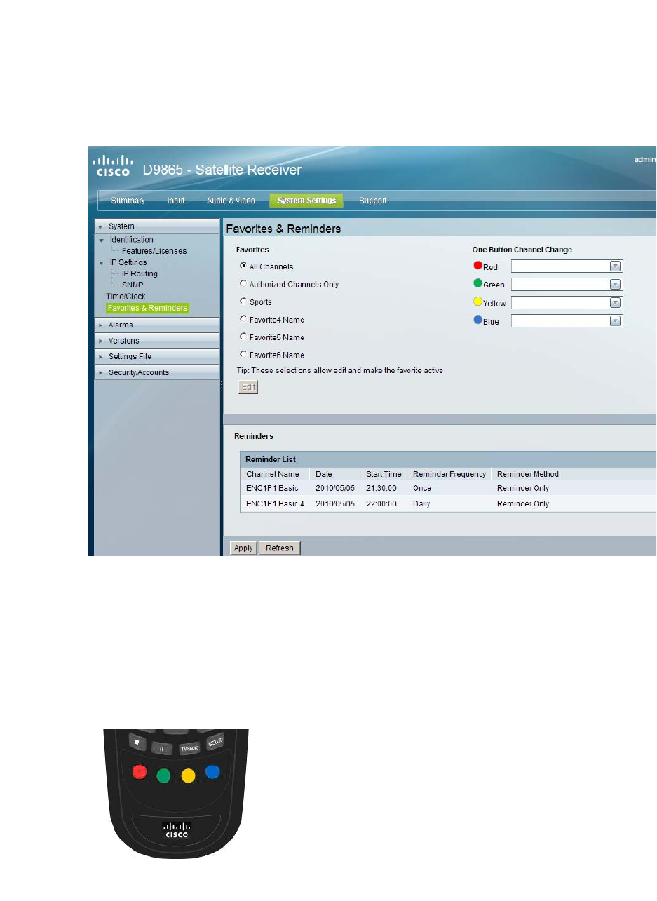The height and width of the screenshot is (901, 657).
Task: Click the Edit favorites button
Action: (248, 387)
